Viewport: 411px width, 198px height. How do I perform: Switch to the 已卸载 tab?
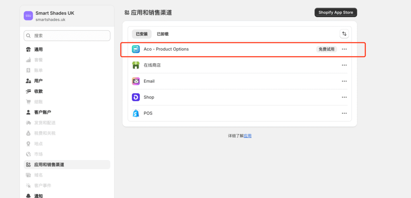(x=163, y=34)
